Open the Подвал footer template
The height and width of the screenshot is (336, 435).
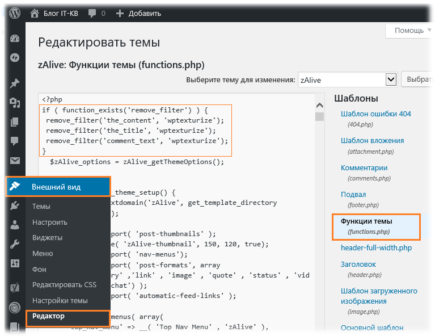[x=353, y=194]
